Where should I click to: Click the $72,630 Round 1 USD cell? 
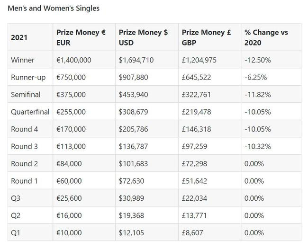(131, 181)
